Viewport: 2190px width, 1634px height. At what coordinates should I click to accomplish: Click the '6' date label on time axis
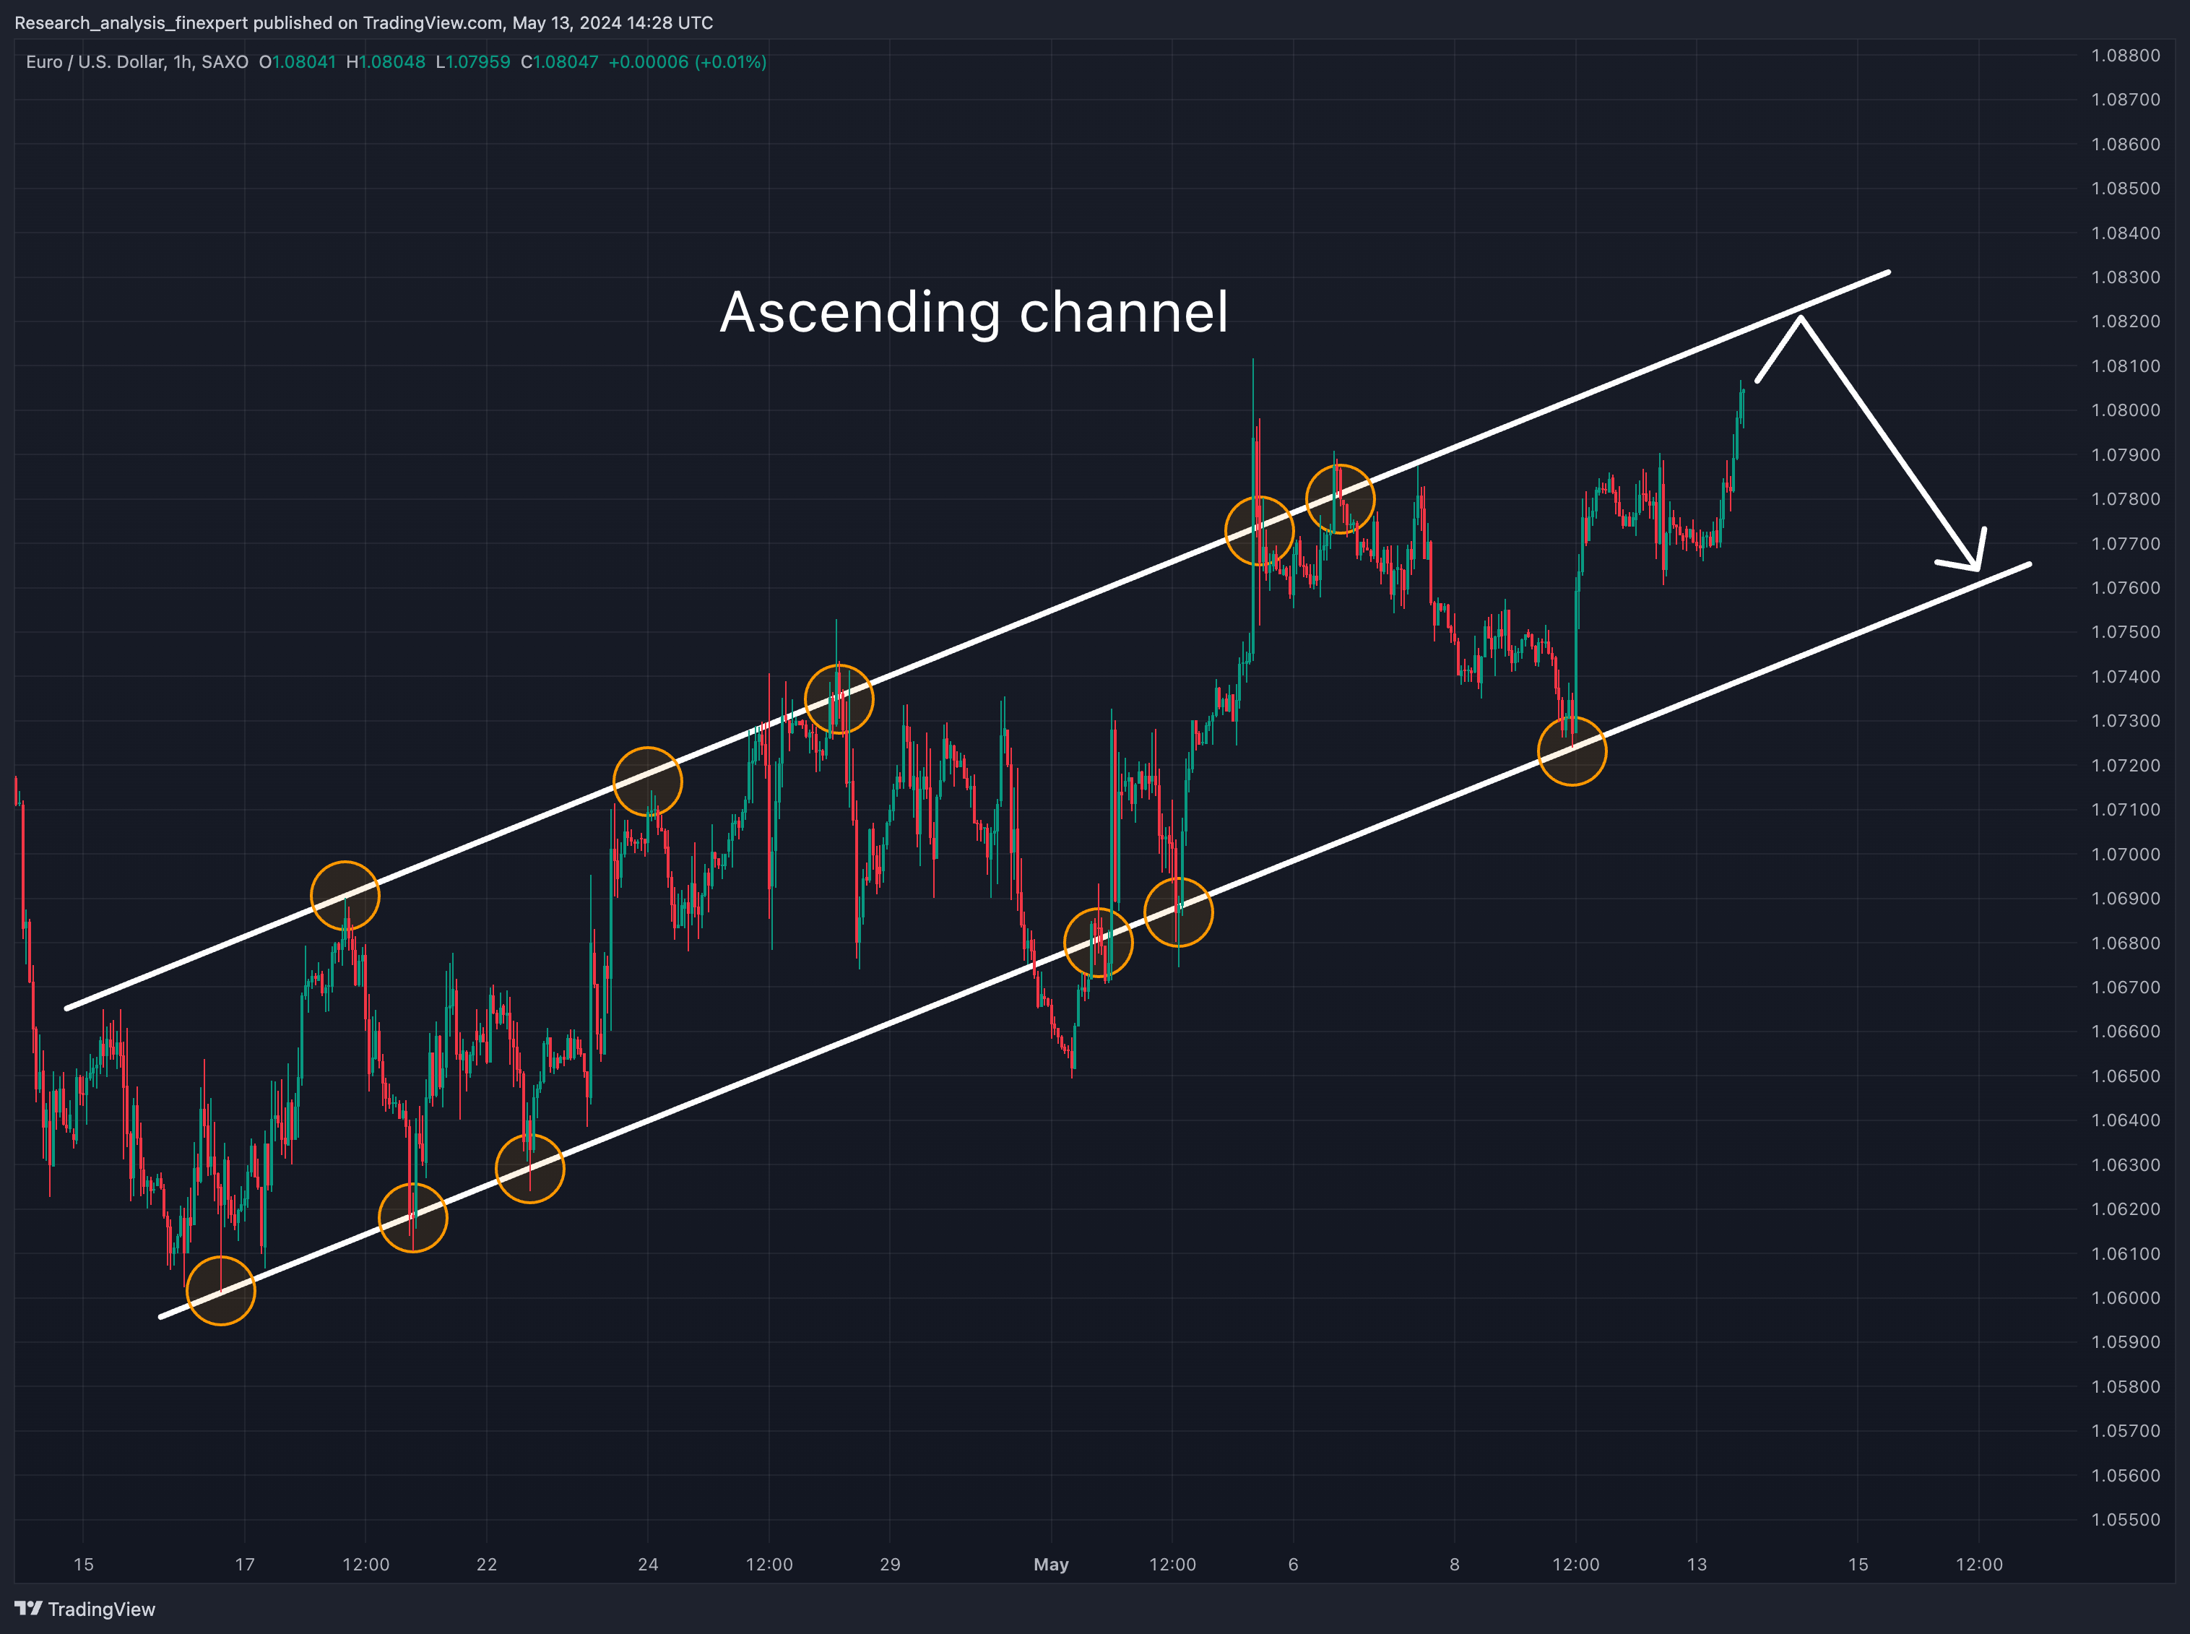click(1293, 1565)
